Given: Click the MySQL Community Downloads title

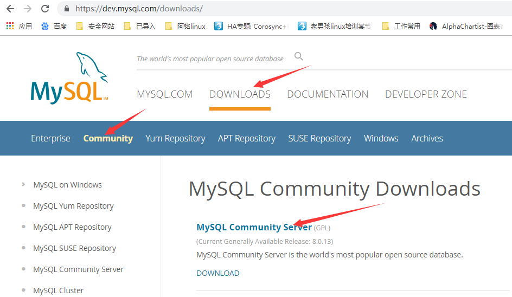Looking at the screenshot, I should click(x=334, y=189).
